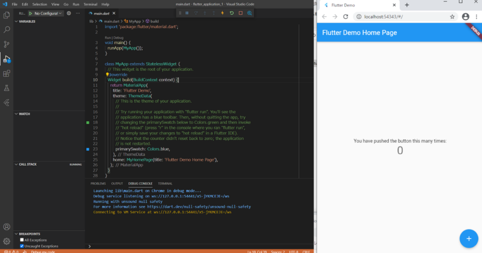Select the Run and Debug view icon
Viewport: 482px width, 253px height.
(x=7, y=59)
